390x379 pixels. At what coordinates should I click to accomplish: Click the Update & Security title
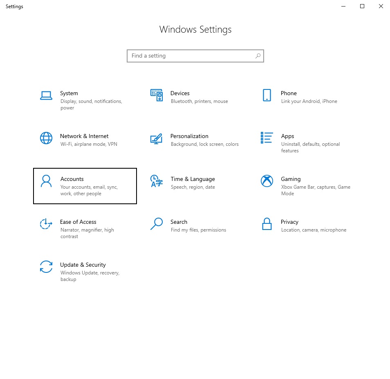[x=83, y=265]
